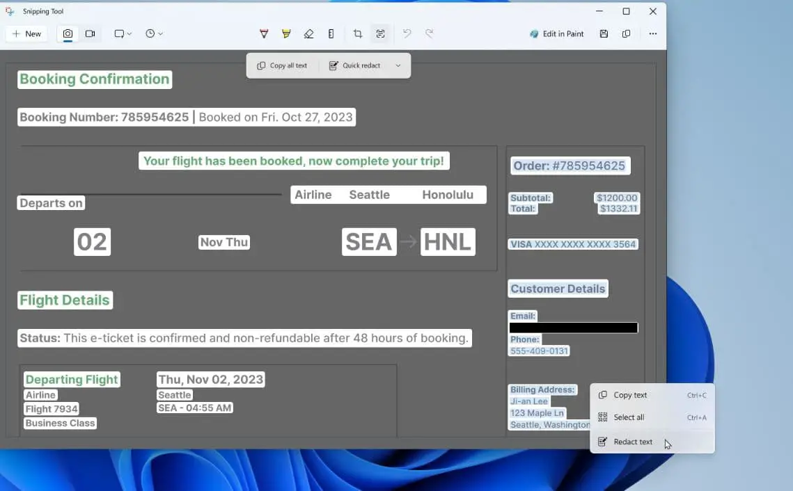Click the Redo arrow

pyautogui.click(x=430, y=34)
